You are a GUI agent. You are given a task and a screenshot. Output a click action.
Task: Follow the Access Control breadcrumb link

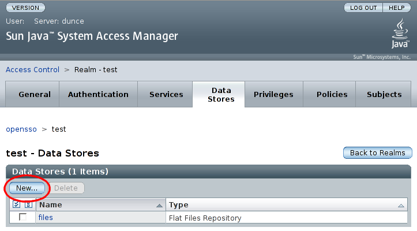(x=32, y=70)
